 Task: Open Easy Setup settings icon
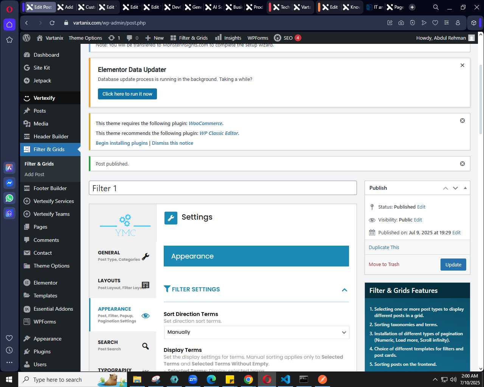[447, 23]
